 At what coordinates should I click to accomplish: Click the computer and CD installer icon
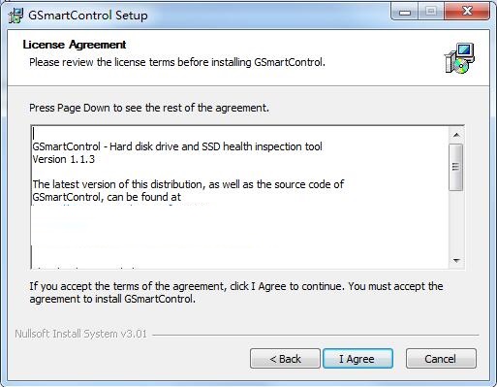(459, 58)
